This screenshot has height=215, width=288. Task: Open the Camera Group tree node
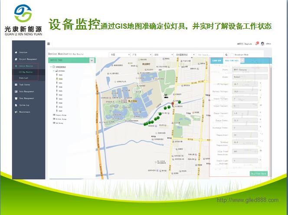pos(60,115)
